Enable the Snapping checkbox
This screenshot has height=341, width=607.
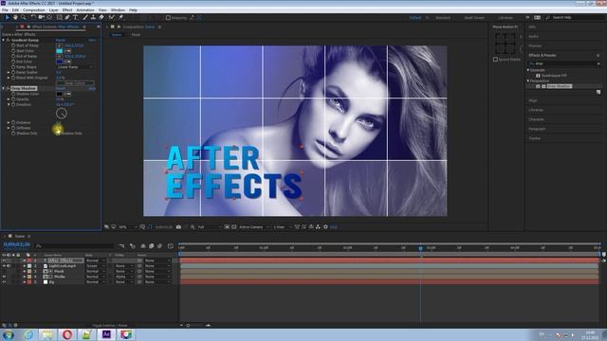click(168, 17)
